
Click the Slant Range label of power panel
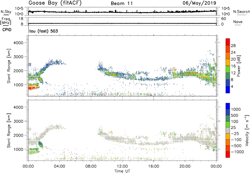9,66
